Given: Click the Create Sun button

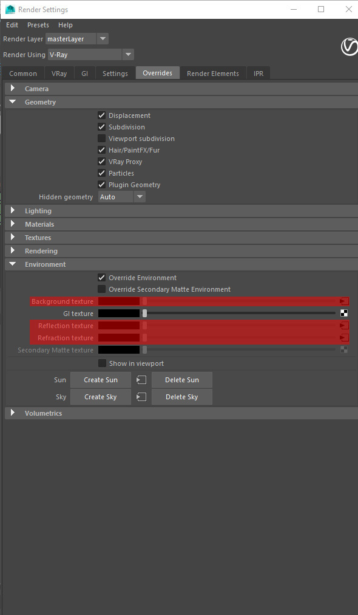Looking at the screenshot, I should pyautogui.click(x=101, y=380).
